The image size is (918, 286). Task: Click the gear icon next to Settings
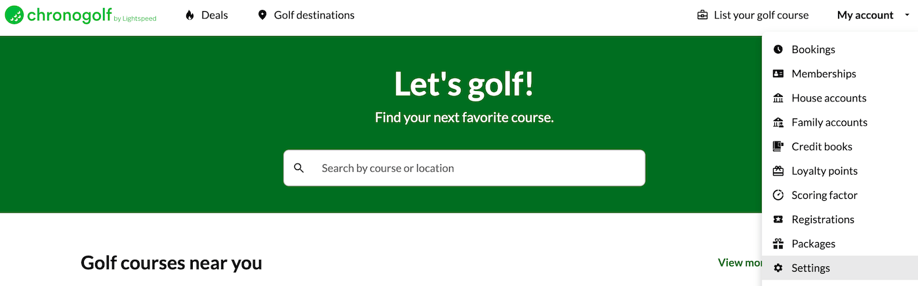point(778,268)
